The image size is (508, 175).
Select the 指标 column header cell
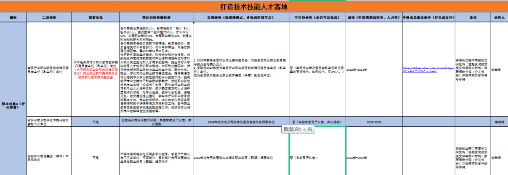coord(13,17)
